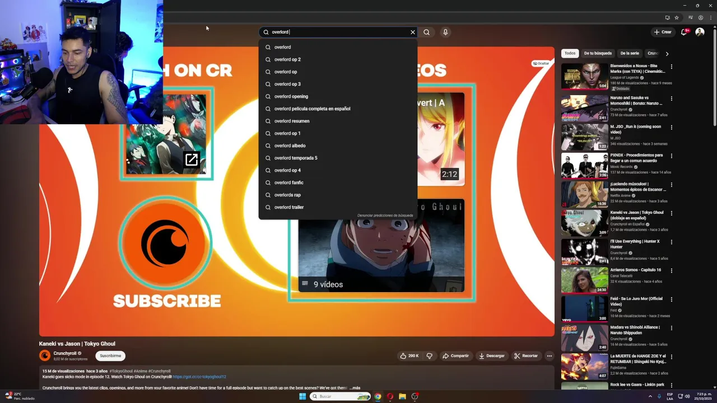Open the got.cr/cc-tokyoghoul12 link in the description
Image resolution: width=717 pixels, height=403 pixels.
coord(199,377)
